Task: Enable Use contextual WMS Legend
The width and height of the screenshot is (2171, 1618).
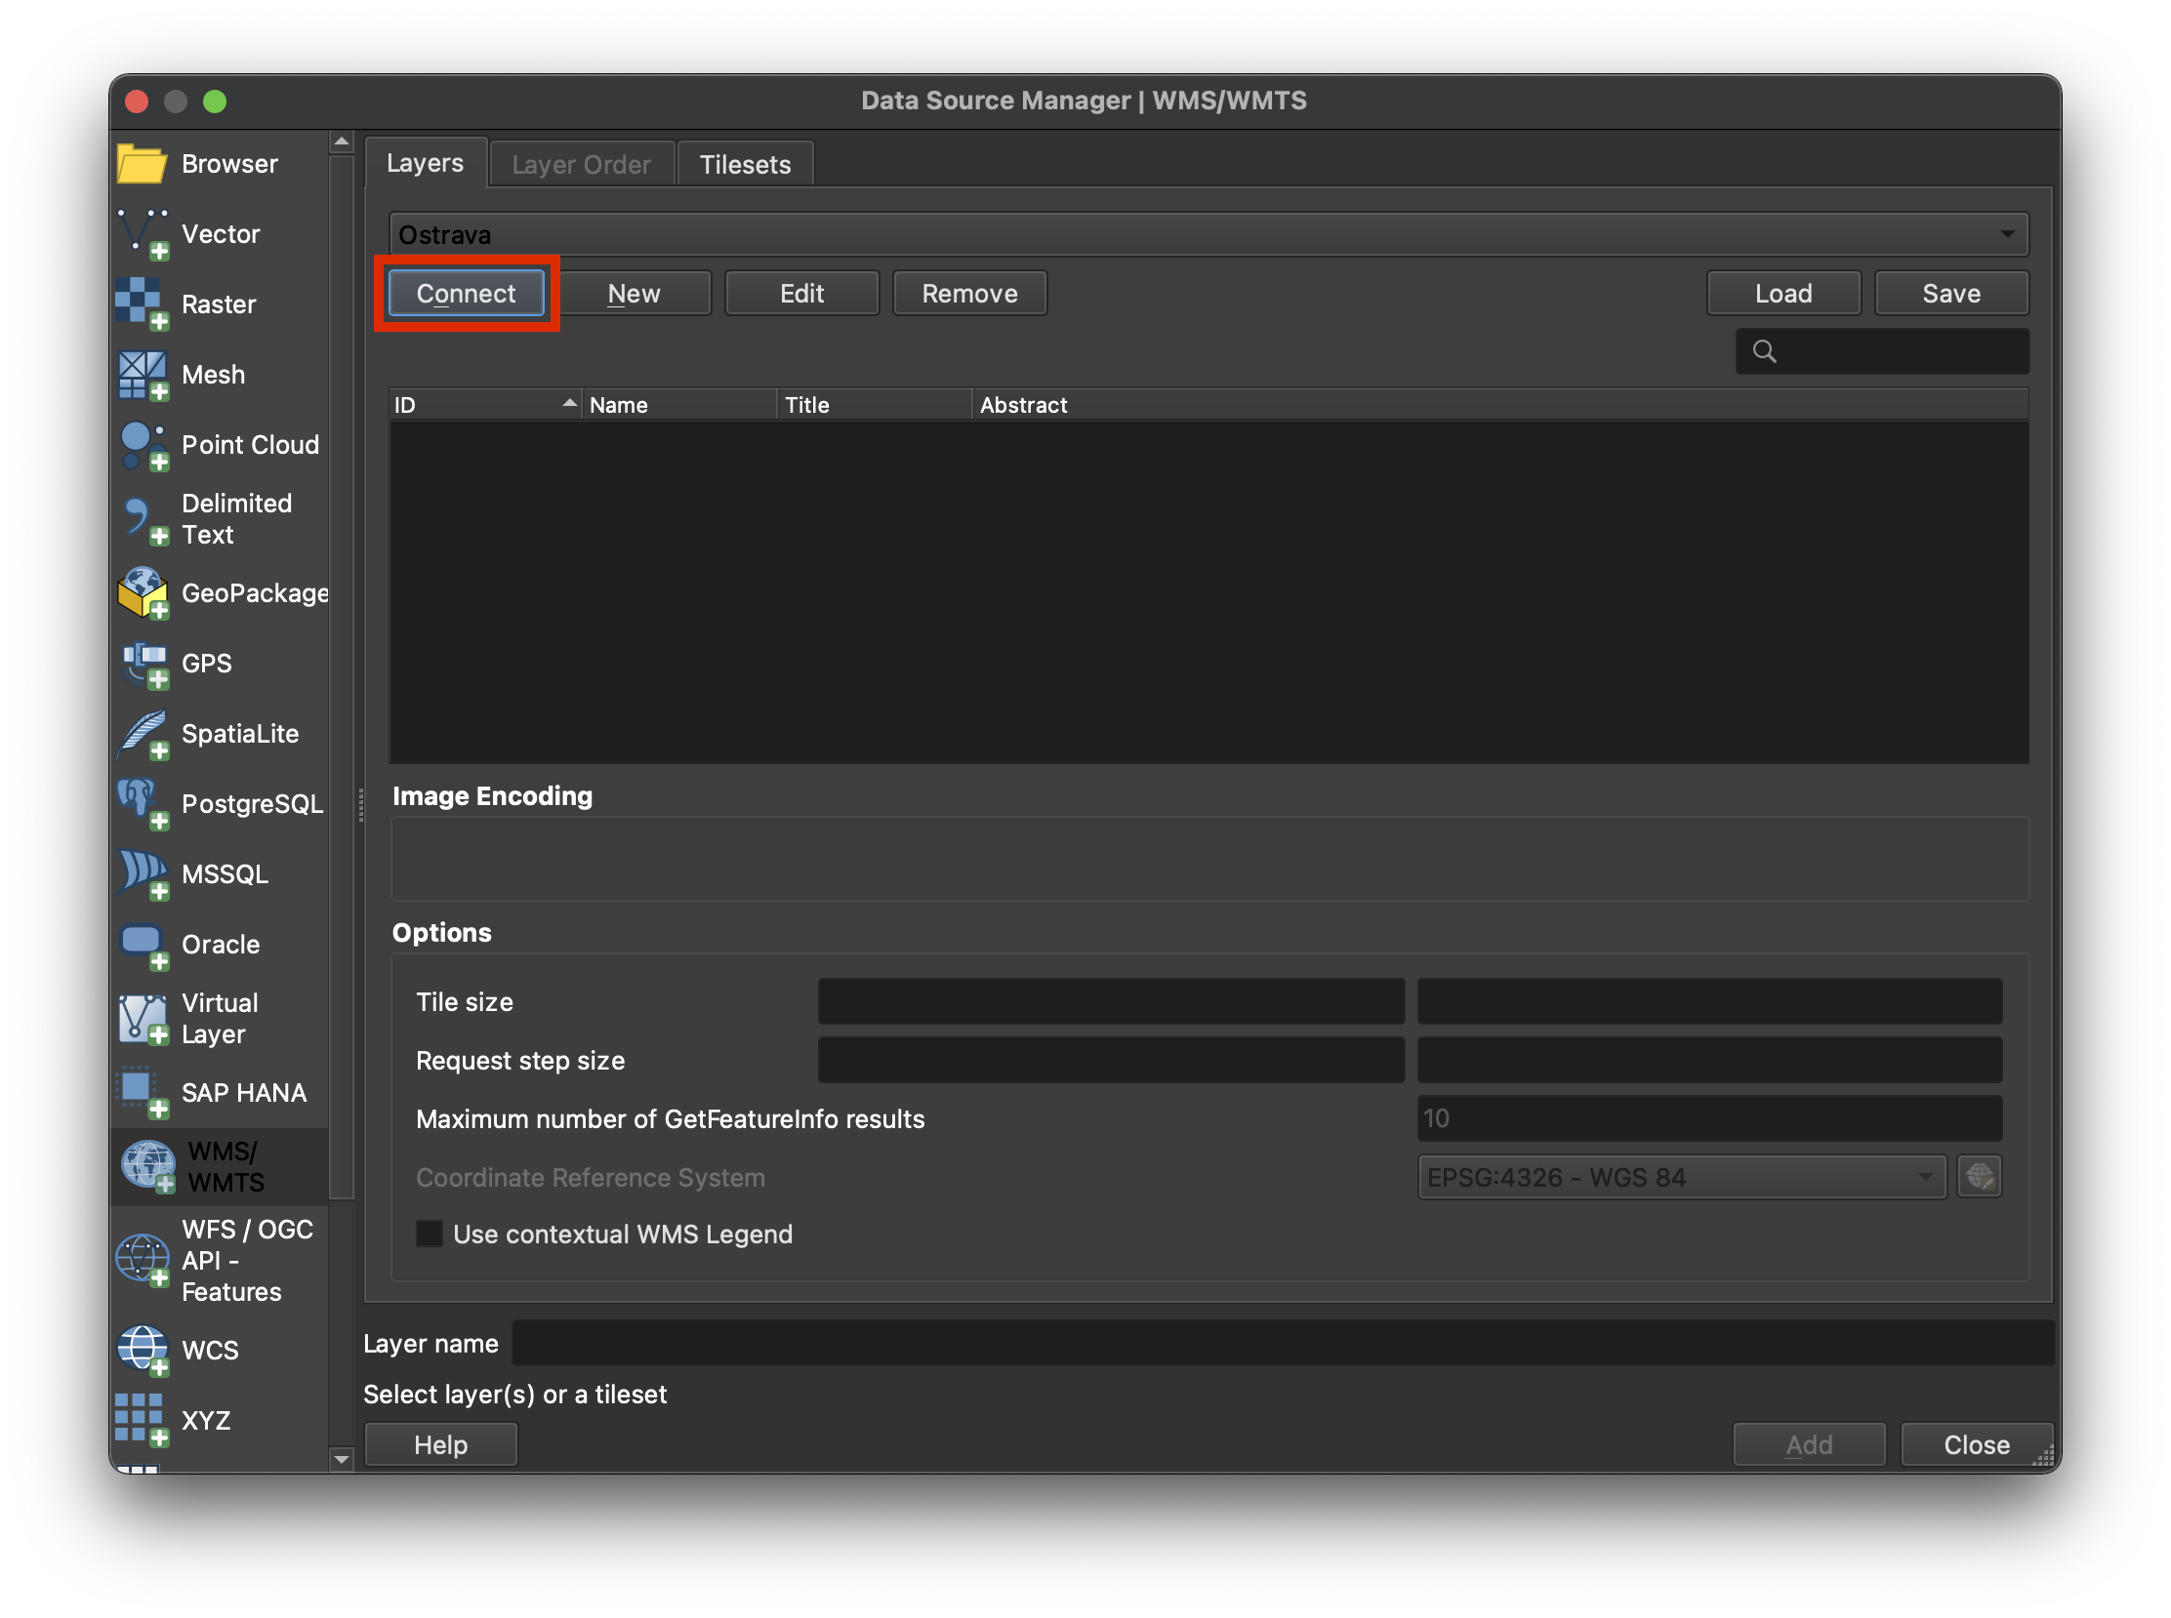Action: 430,1234
